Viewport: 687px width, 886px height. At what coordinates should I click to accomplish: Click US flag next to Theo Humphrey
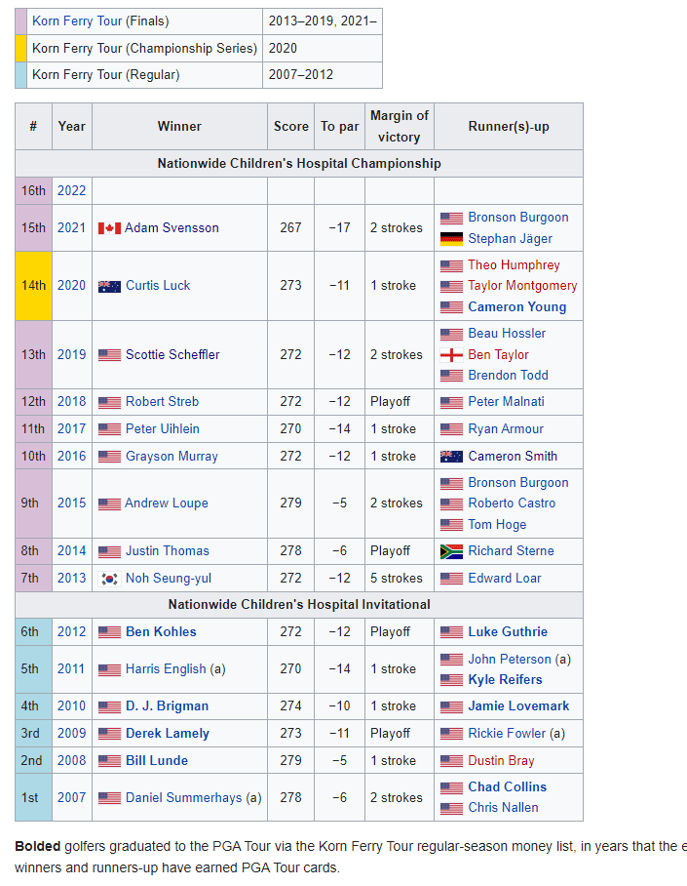coord(451,265)
